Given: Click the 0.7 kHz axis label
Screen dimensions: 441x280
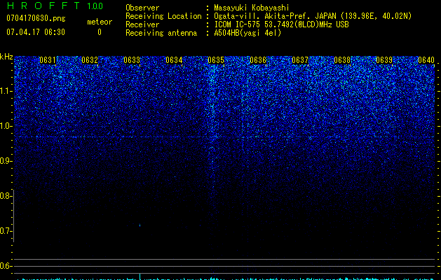Looking at the screenshot, I should tap(6, 231).
